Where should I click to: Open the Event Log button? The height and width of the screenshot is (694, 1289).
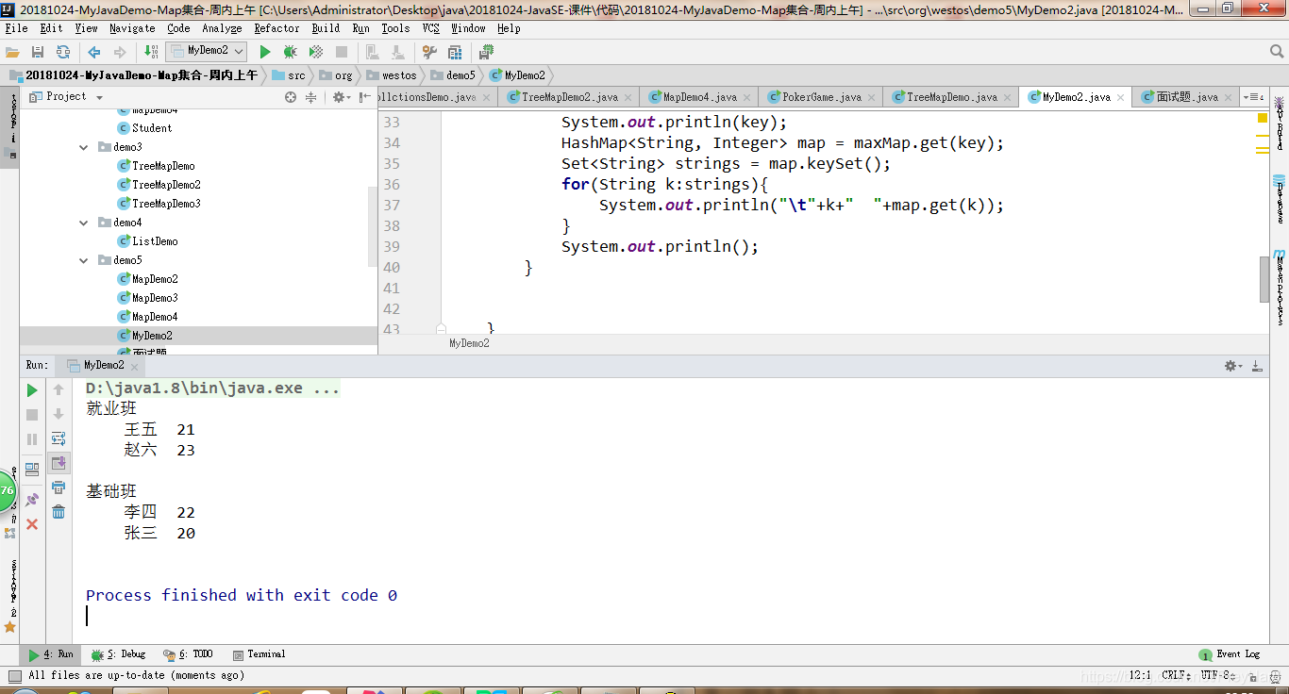pyautogui.click(x=1229, y=654)
